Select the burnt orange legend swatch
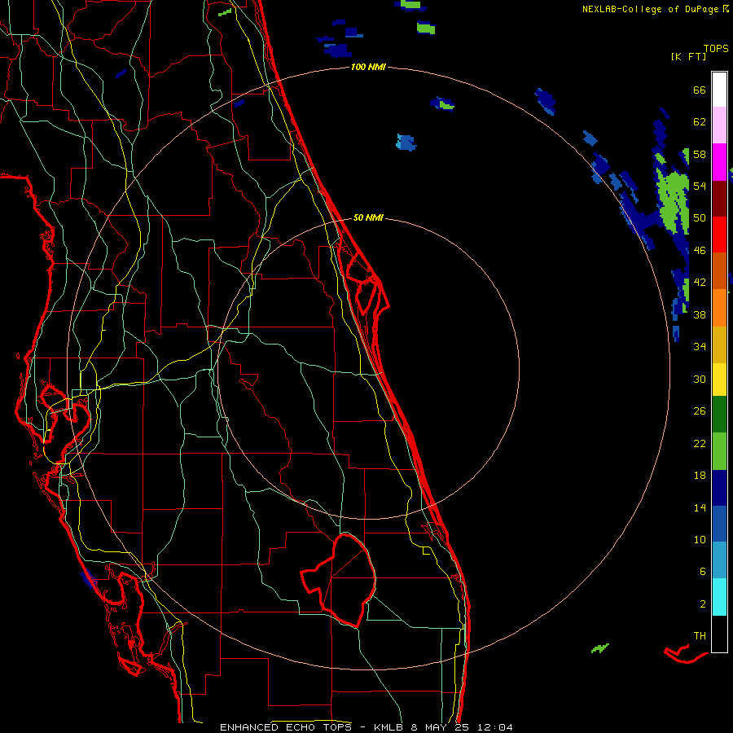Viewport: 733px width, 733px height. pyautogui.click(x=719, y=271)
